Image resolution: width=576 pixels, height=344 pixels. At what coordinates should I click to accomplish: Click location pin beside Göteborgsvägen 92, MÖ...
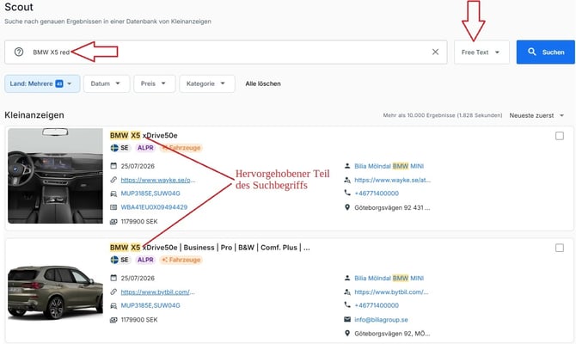click(347, 333)
